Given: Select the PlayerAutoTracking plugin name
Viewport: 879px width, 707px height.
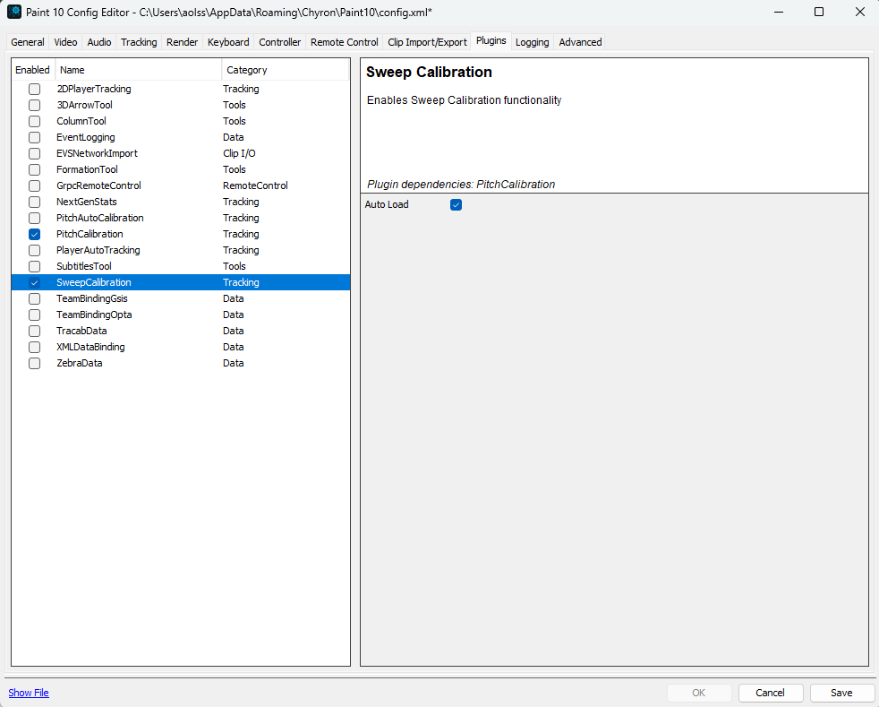Looking at the screenshot, I should 98,250.
